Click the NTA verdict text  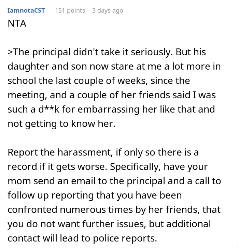click(17, 24)
